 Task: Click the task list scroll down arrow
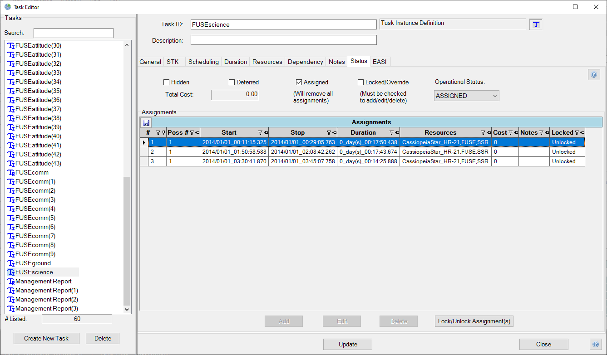tap(127, 309)
